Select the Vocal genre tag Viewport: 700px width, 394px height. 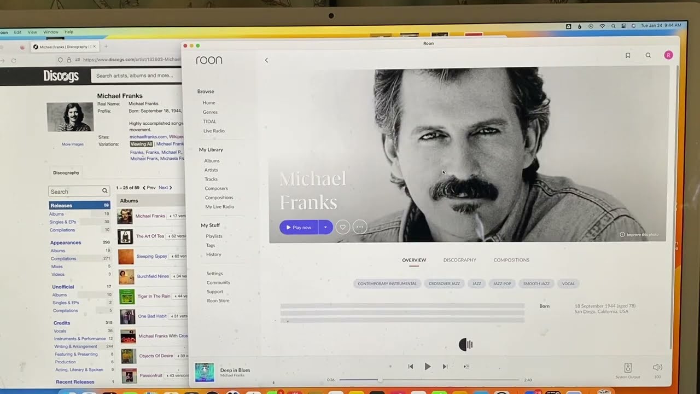click(569, 283)
